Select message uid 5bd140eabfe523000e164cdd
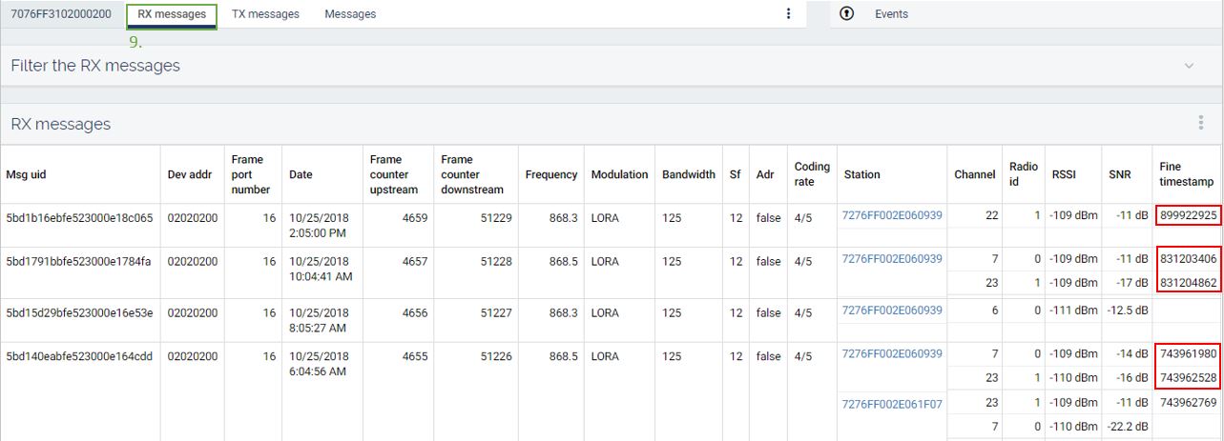The height and width of the screenshot is (441, 1224). tap(79, 354)
